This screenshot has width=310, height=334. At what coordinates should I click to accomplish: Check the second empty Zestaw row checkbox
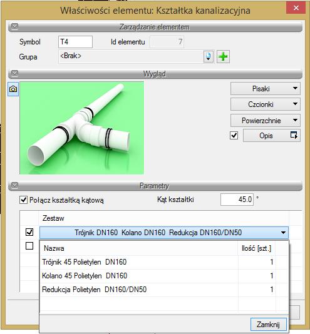click(29, 246)
